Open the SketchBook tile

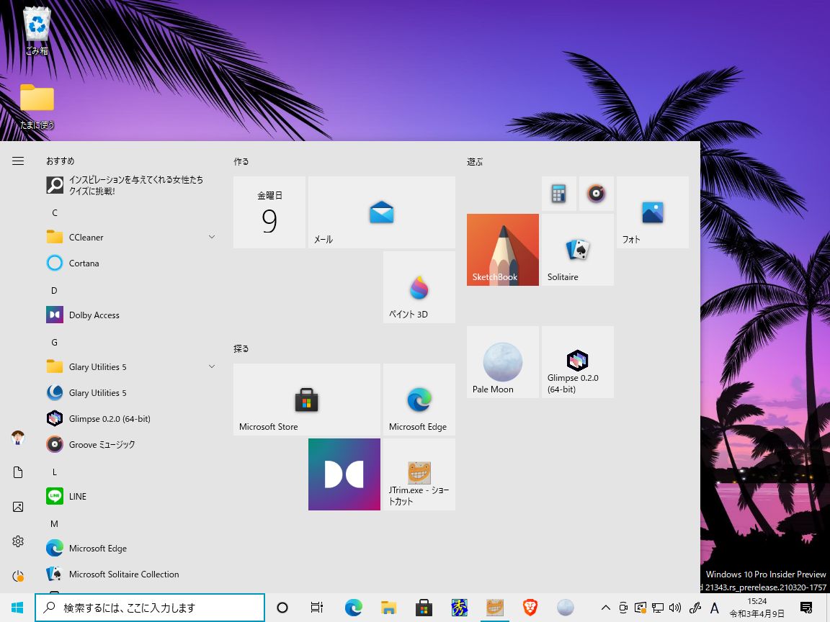point(502,249)
